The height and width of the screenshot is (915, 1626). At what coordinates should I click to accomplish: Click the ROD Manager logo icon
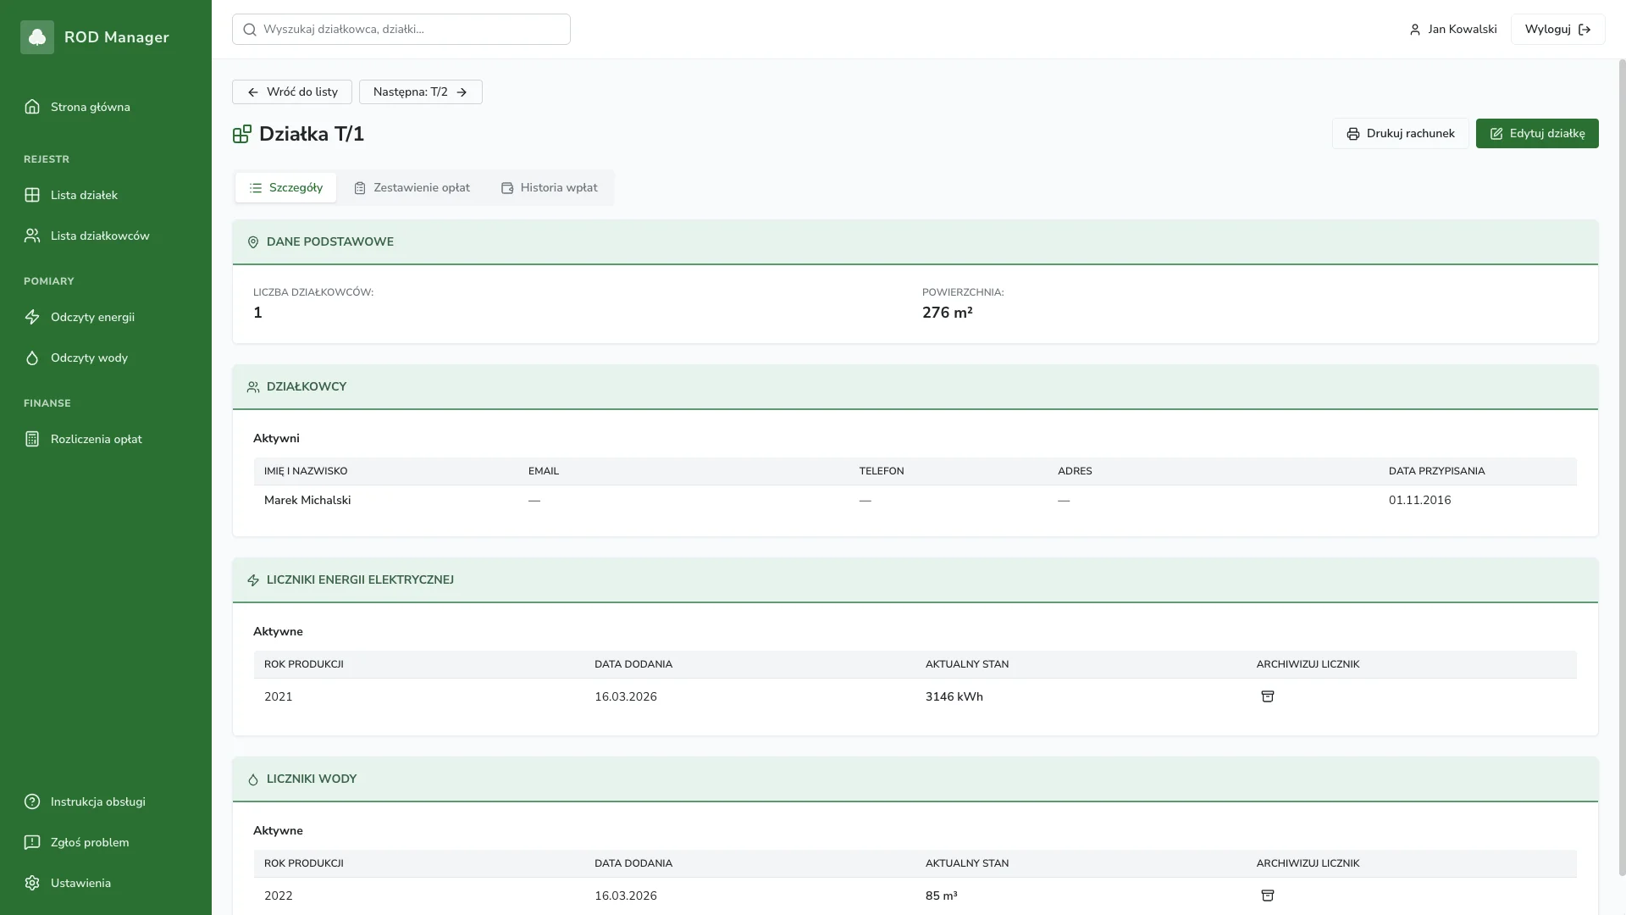[x=37, y=37]
